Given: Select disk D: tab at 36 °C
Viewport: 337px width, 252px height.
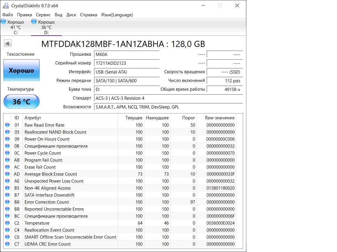Looking at the screenshot, I should 46,27.
